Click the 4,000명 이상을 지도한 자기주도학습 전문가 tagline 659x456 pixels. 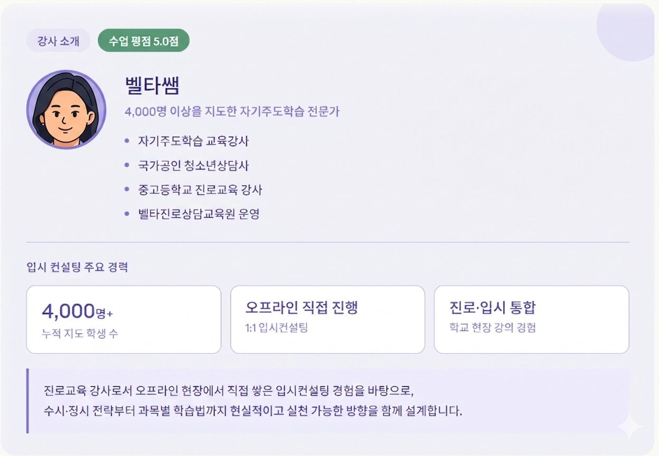pyautogui.click(x=232, y=111)
